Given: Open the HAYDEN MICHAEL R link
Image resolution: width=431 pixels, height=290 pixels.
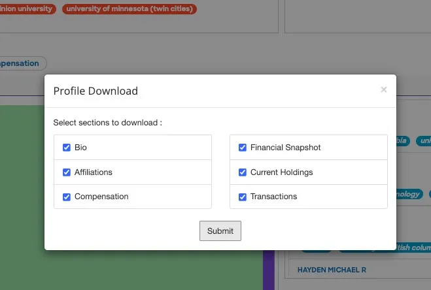Looking at the screenshot, I should click(x=332, y=270).
